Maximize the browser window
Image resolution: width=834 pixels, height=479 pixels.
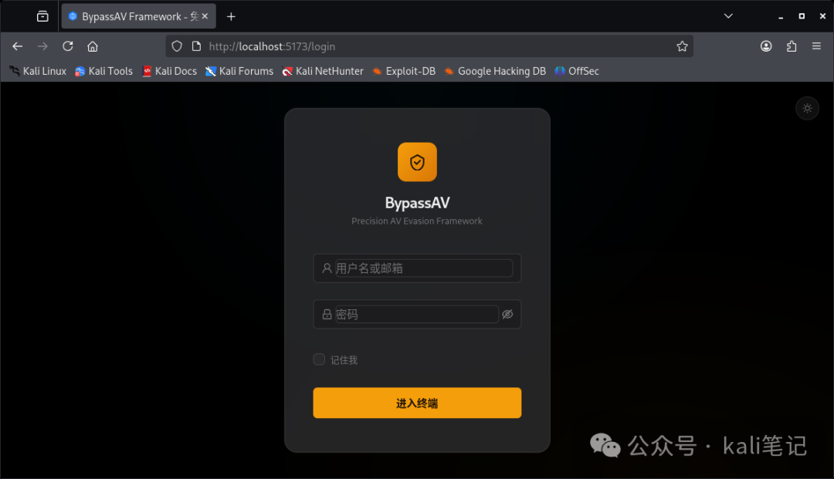coord(802,16)
